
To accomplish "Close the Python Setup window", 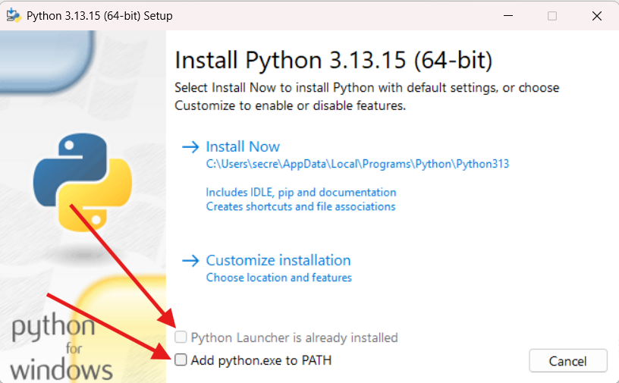I will pos(597,16).
